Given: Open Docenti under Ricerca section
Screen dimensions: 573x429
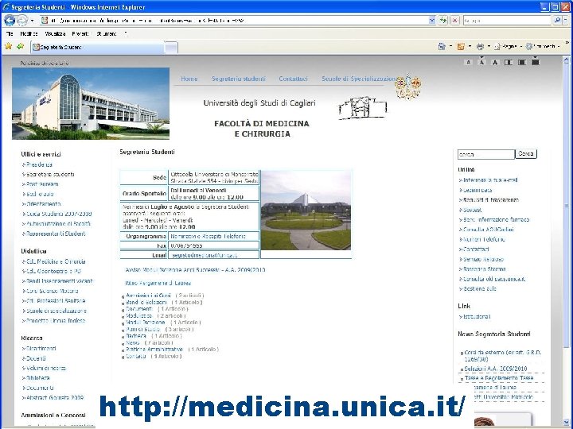Looking at the screenshot, I should pos(36,358).
